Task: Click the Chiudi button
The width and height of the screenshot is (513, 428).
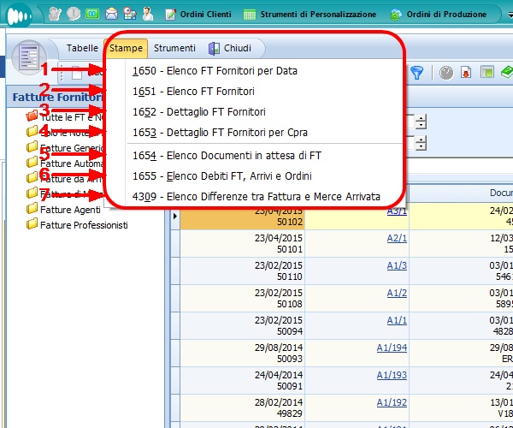Action: [229, 48]
